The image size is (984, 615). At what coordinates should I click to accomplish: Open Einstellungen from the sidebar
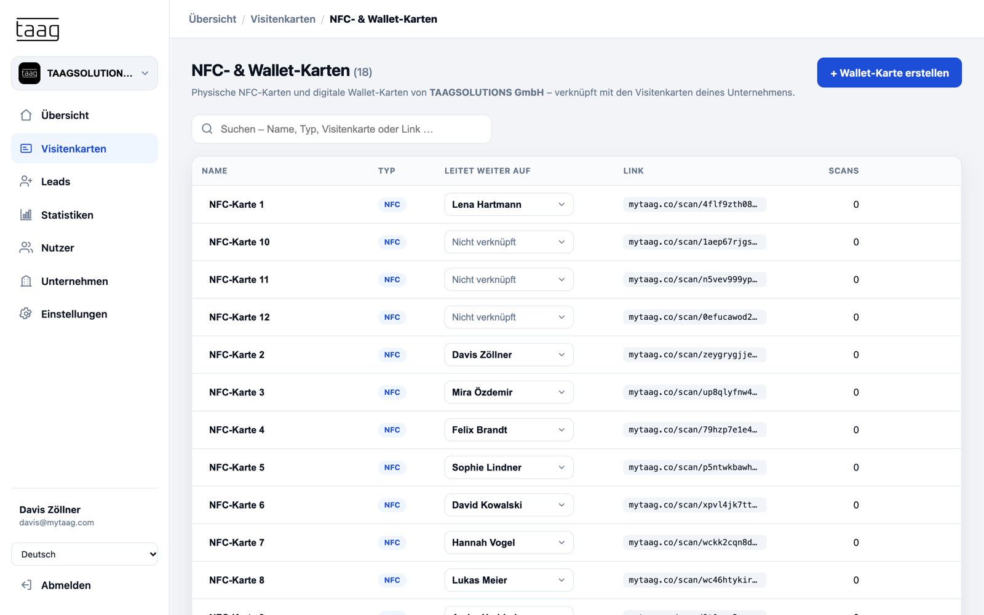pos(84,314)
